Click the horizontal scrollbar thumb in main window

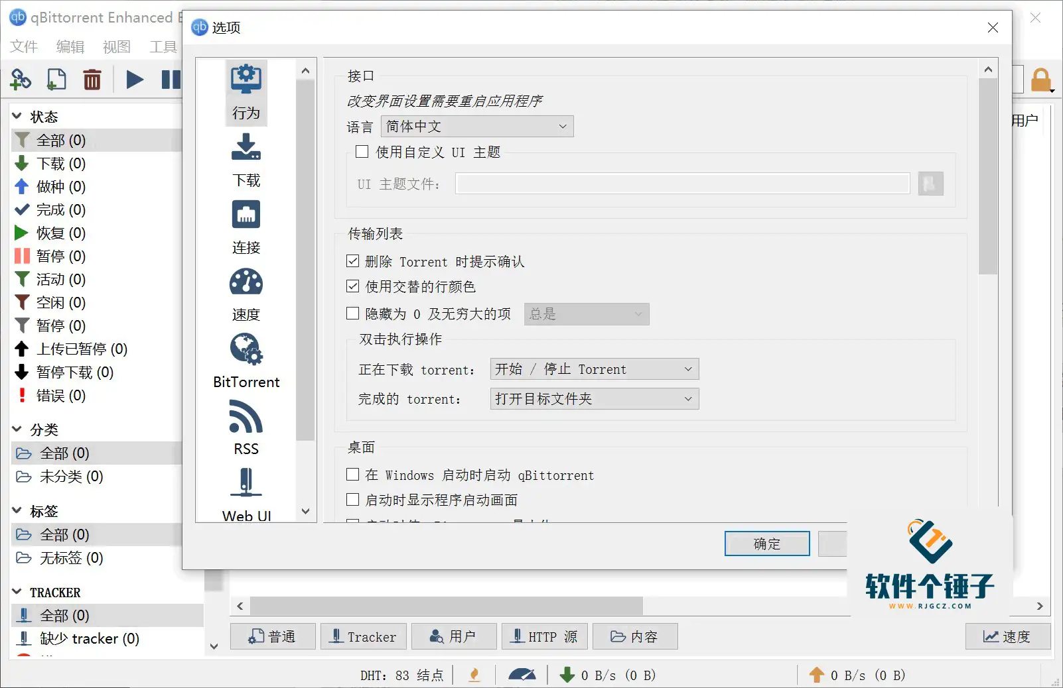pyautogui.click(x=446, y=606)
